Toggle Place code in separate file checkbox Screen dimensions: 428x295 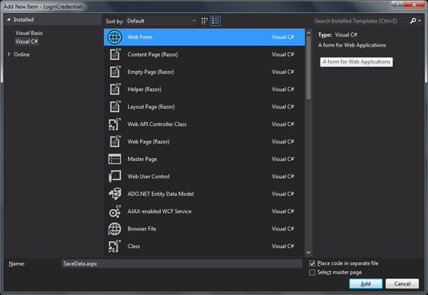tap(312, 264)
